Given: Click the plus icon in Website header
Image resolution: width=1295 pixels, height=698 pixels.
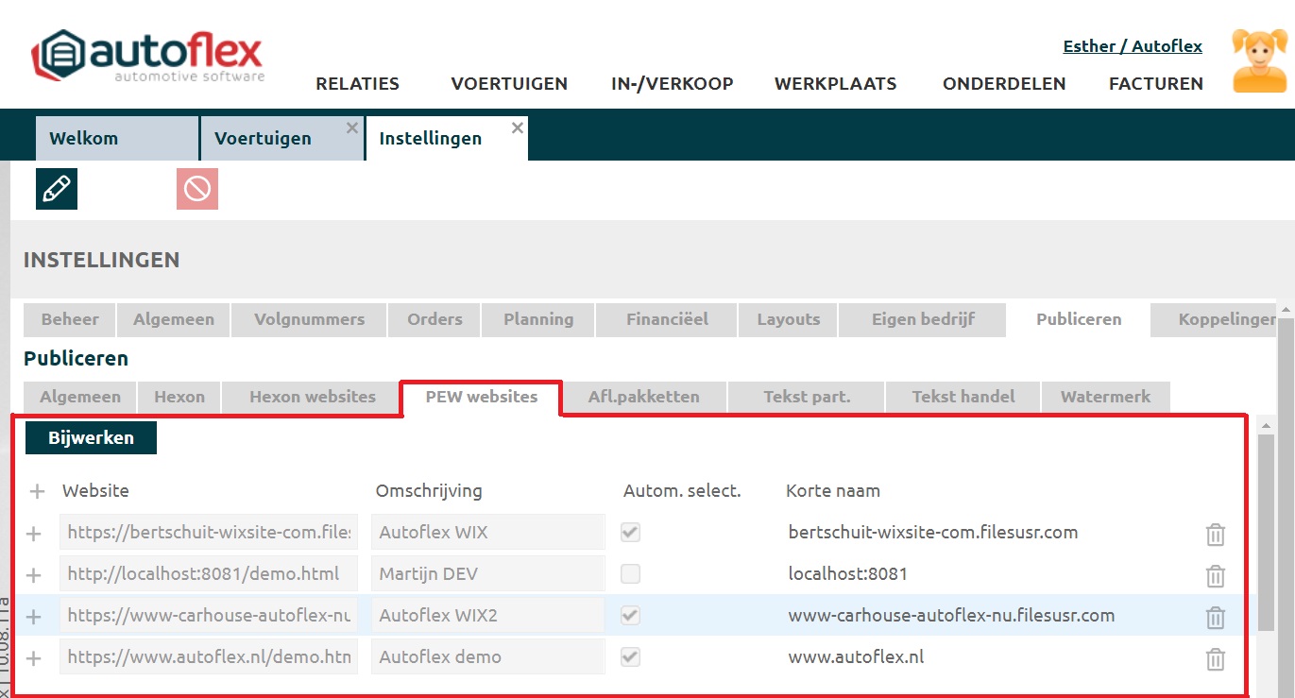Looking at the screenshot, I should point(37,491).
